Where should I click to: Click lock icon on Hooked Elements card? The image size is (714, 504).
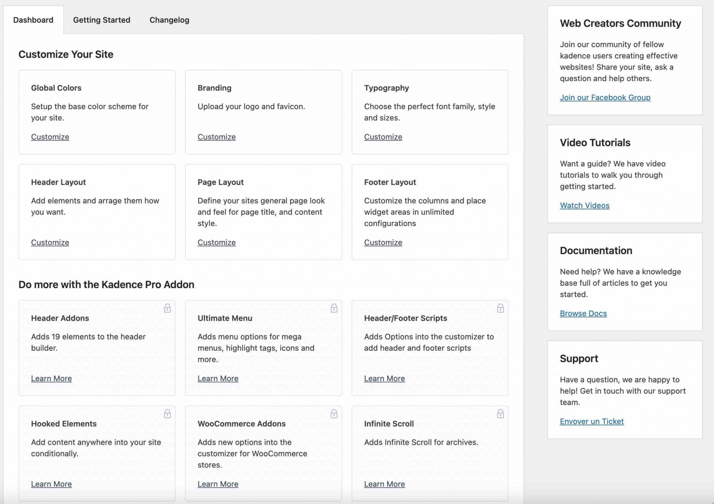pyautogui.click(x=167, y=414)
